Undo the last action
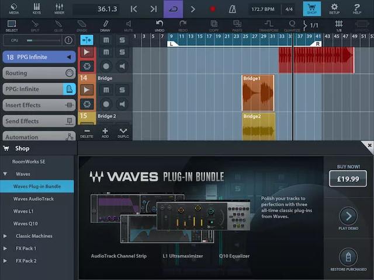The image size is (374, 280). pyautogui.click(x=160, y=26)
